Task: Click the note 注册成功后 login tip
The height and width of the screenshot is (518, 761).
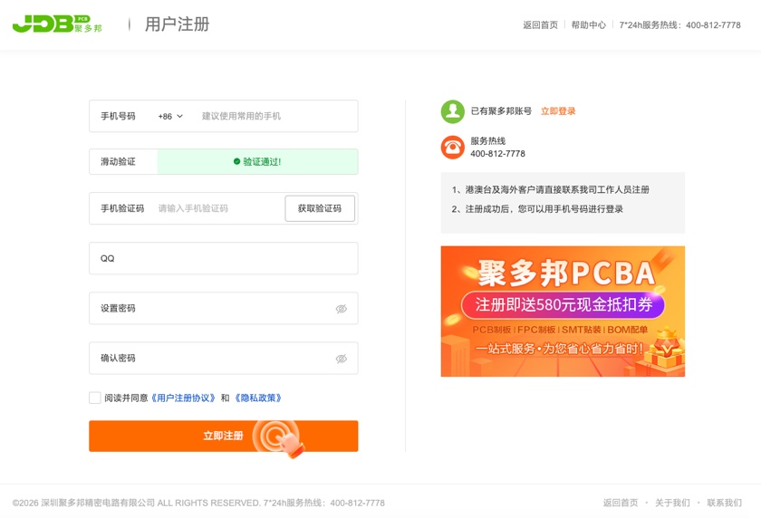Action: coord(537,209)
